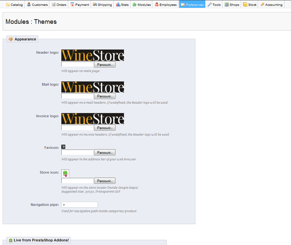View the Stats tab

click(122, 5)
